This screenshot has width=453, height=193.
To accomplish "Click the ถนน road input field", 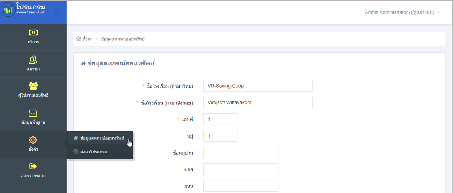I will click(x=241, y=186).
